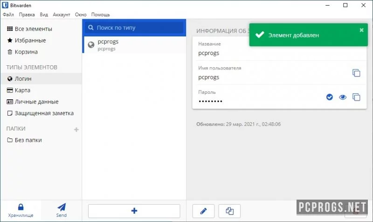The image size is (373, 222).
Task: Edit the item with pencil button
Action: pos(203,211)
